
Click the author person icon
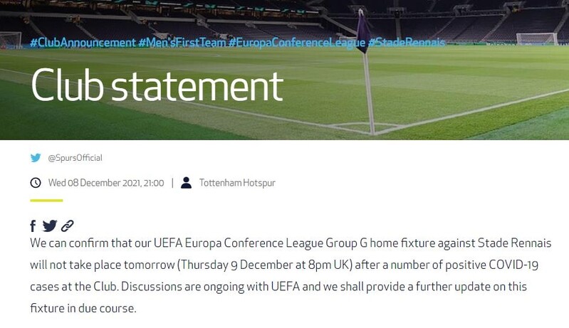[187, 183]
